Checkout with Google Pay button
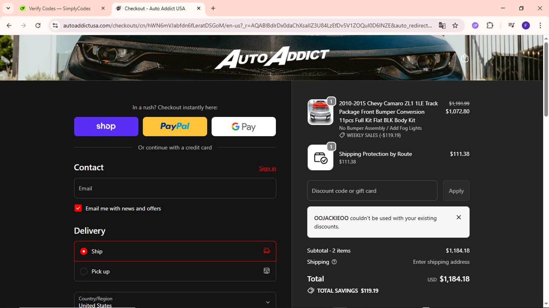This screenshot has height=308, width=549. tap(244, 126)
